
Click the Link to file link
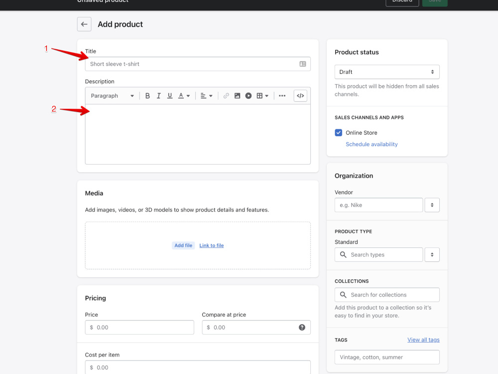212,245
